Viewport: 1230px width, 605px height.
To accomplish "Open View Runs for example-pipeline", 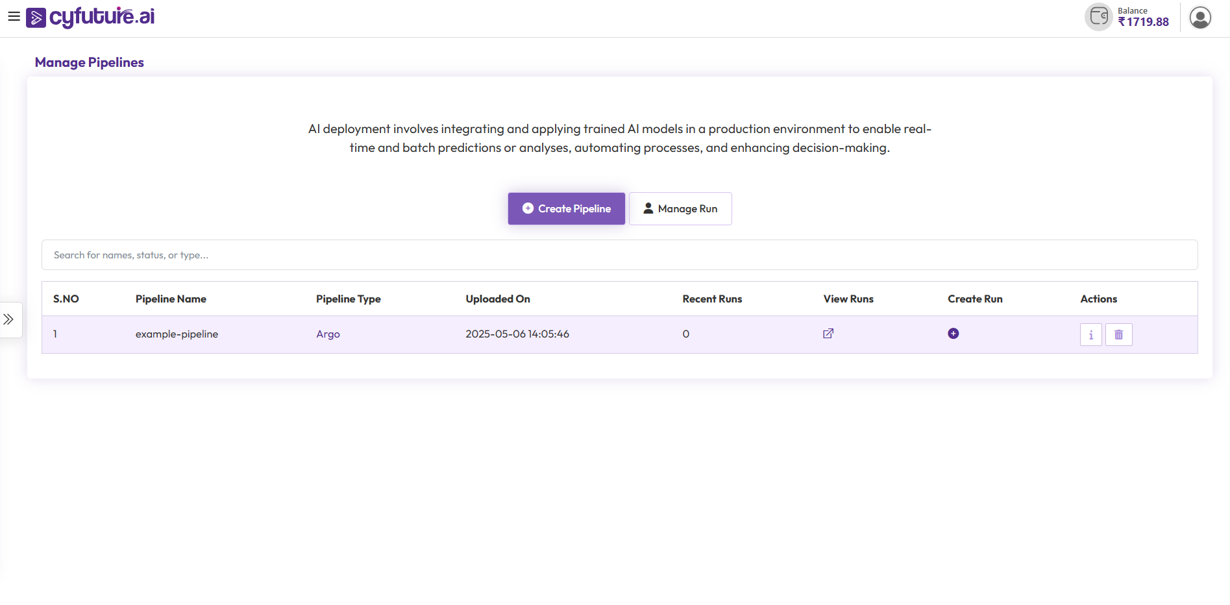I will tap(828, 334).
